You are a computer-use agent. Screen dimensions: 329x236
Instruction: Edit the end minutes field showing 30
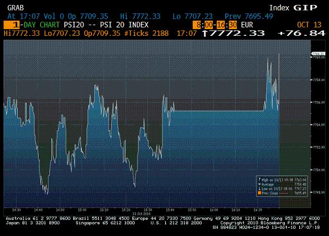(233, 25)
